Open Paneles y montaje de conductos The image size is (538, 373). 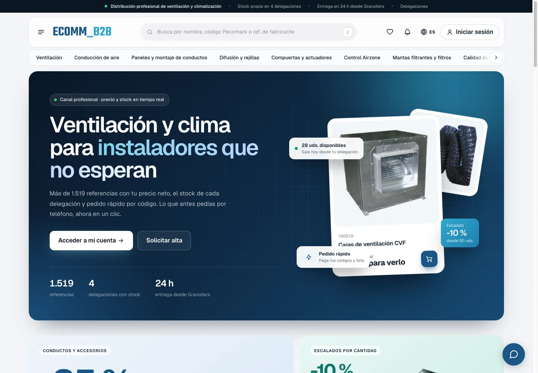[169, 57]
